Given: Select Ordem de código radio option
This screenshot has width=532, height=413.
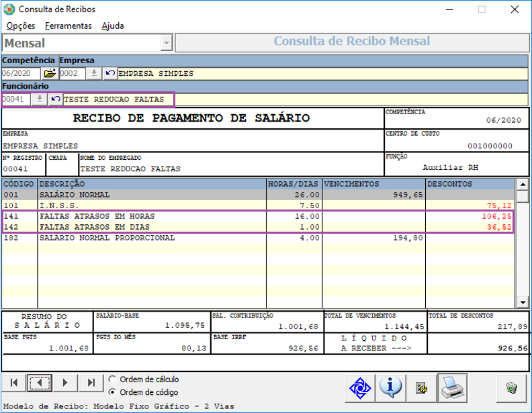Looking at the screenshot, I should 112,392.
